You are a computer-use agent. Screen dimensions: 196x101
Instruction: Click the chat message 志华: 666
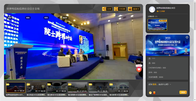click(x=153, y=72)
